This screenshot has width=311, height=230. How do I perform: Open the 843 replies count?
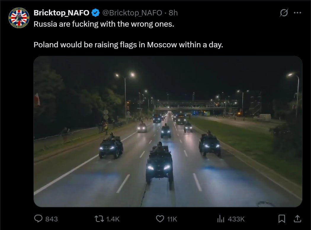pos(52,219)
